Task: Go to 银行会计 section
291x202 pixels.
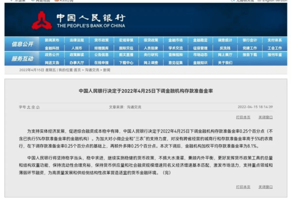Action: coord(250,40)
